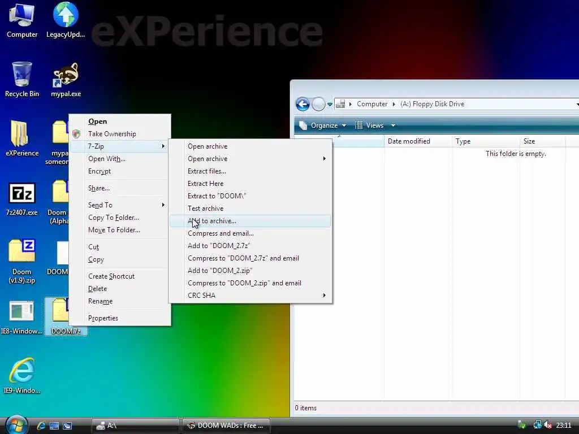Click the green shield tray icon

pos(522,425)
